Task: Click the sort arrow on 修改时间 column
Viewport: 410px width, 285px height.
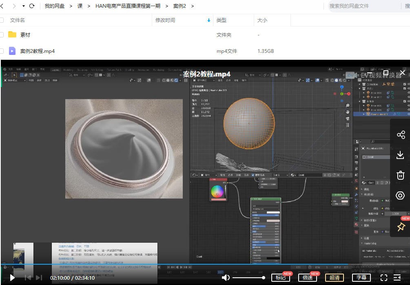Action: click(208, 20)
